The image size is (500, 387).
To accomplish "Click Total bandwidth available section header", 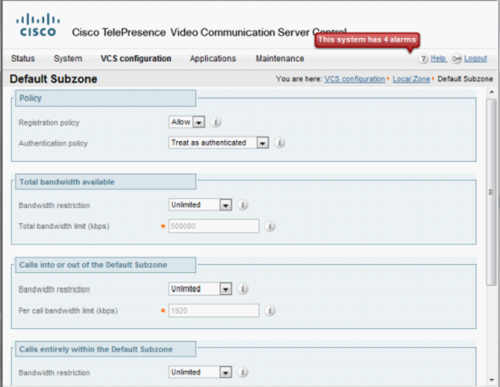I will coord(106,182).
